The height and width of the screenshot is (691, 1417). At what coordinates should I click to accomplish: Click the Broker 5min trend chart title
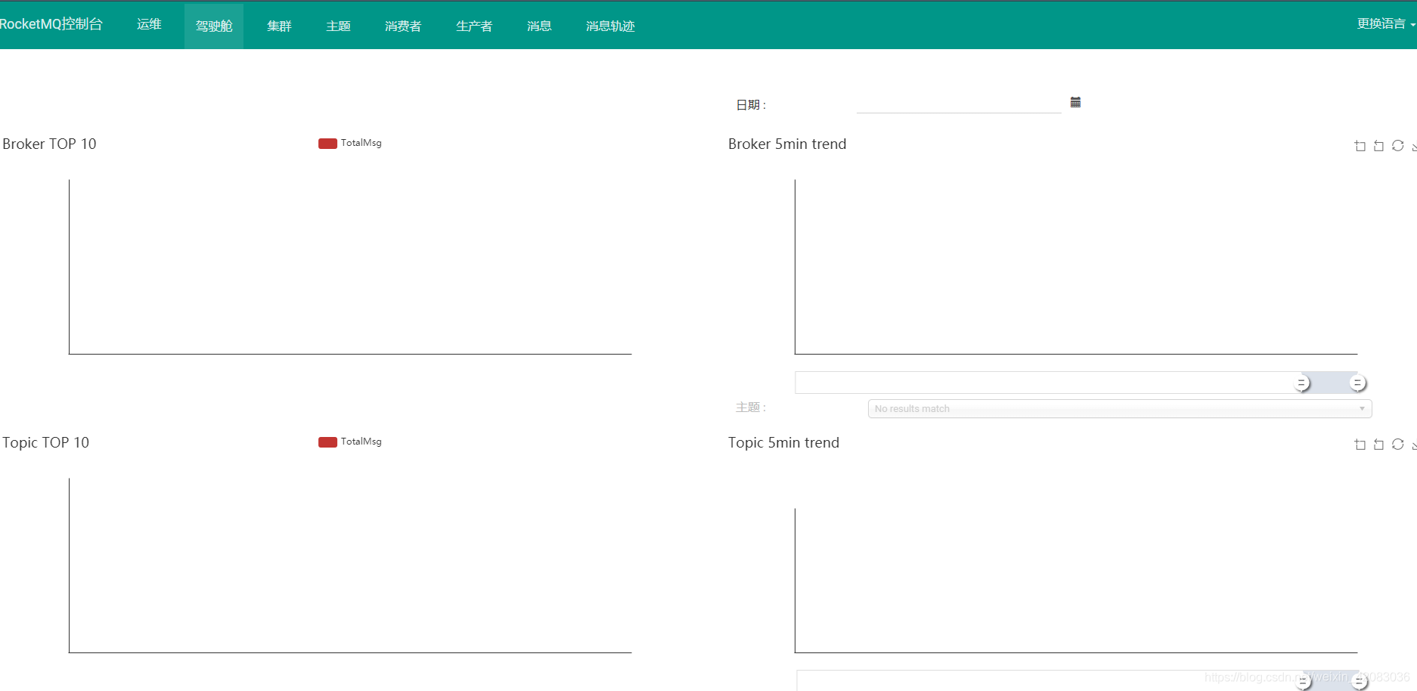click(x=787, y=144)
